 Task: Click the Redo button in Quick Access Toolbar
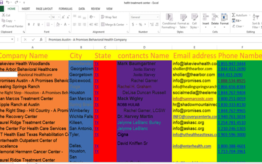(16, 2)
